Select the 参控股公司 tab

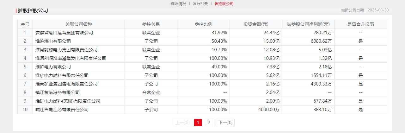pyautogui.click(x=224, y=4)
